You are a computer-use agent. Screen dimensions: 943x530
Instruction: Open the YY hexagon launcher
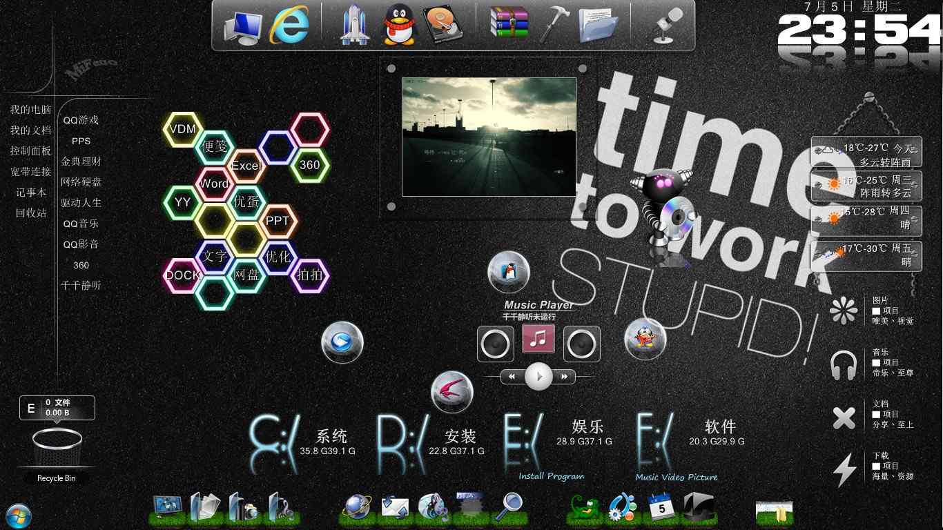[183, 202]
